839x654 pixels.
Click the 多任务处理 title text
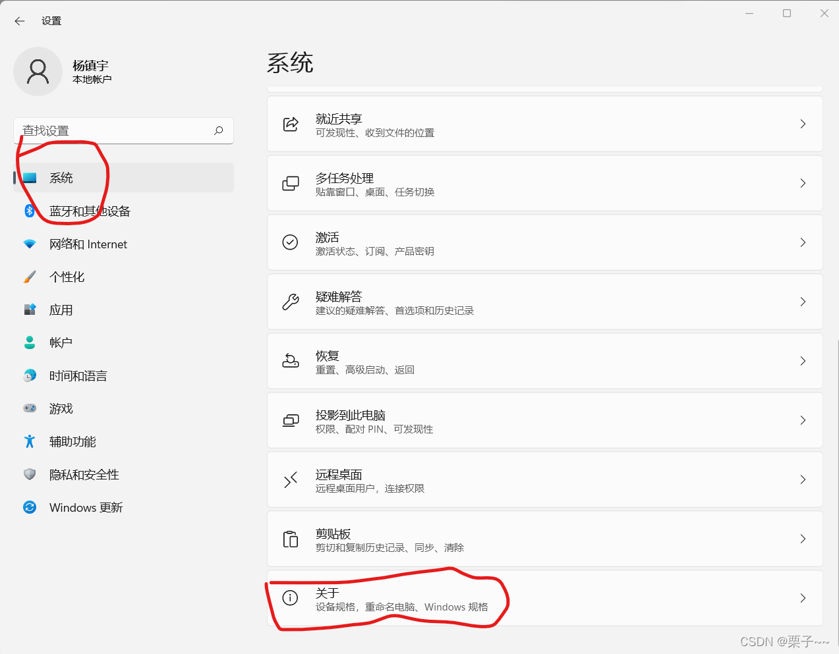coord(345,178)
